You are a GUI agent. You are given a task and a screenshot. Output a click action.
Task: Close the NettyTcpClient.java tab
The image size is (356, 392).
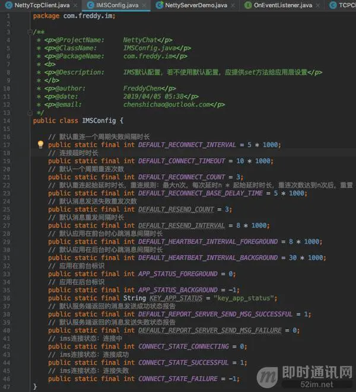point(75,5)
